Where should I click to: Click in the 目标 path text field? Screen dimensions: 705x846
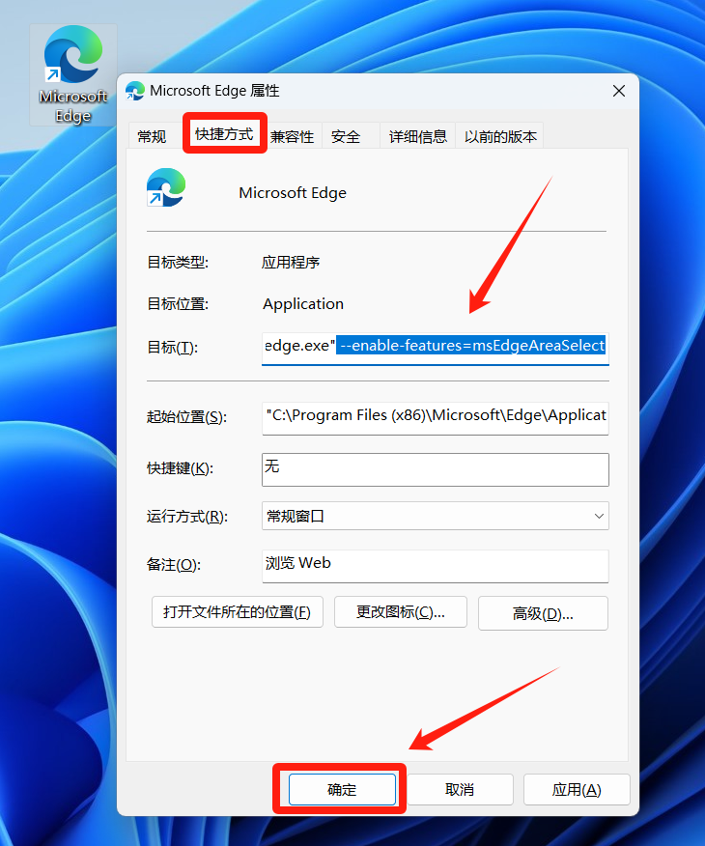click(x=435, y=346)
